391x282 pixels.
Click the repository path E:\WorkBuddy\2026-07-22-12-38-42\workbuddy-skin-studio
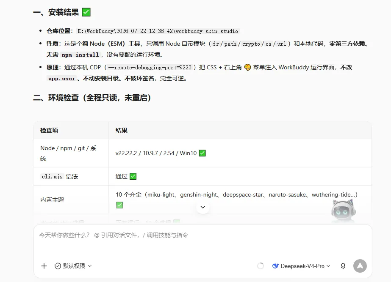158,31
